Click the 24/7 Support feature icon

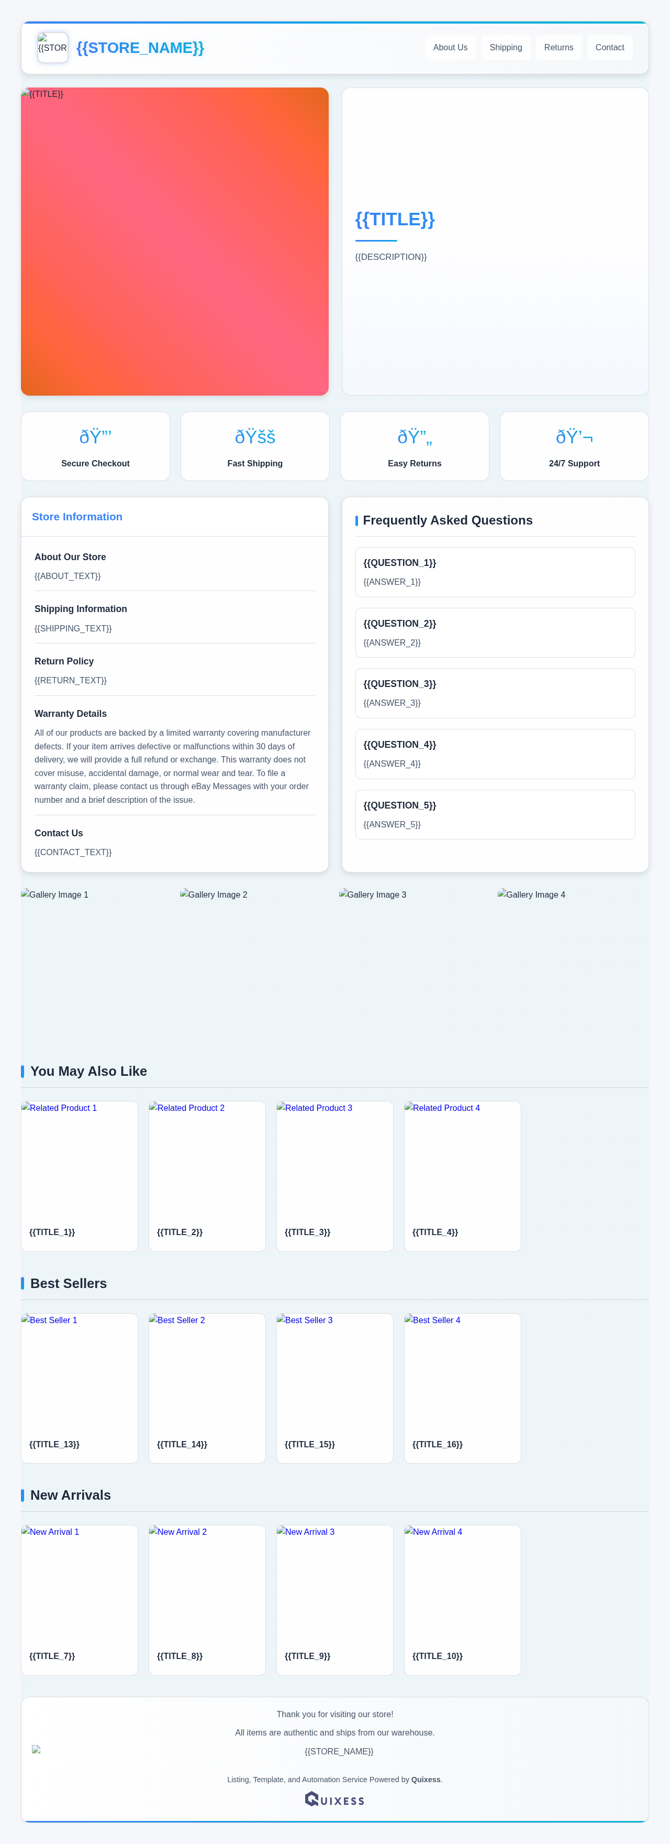(x=574, y=437)
